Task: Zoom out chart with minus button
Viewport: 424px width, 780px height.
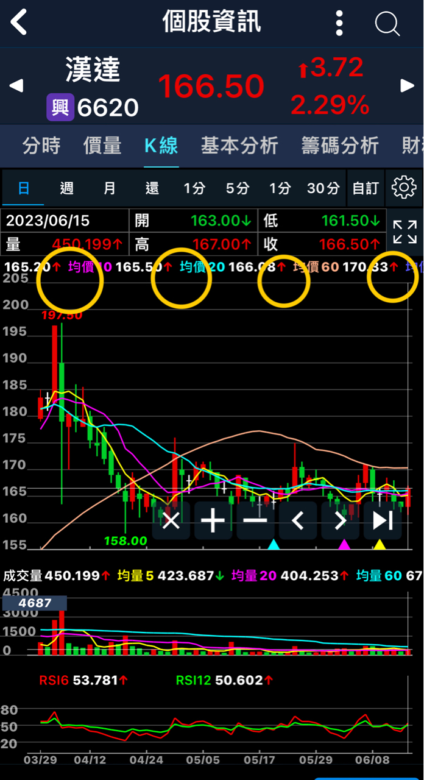Action: (x=255, y=520)
